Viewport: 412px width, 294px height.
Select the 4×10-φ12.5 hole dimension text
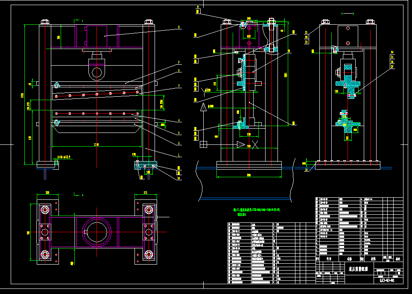coord(64,157)
